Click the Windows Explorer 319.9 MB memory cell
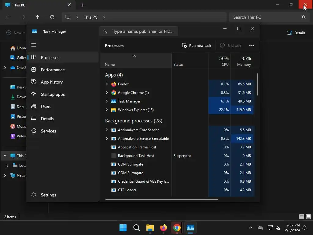The image size is (313, 235). pos(242,110)
